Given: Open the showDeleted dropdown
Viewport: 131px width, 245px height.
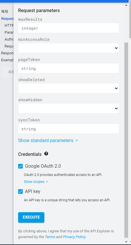Looking at the screenshot, I should point(69,88).
